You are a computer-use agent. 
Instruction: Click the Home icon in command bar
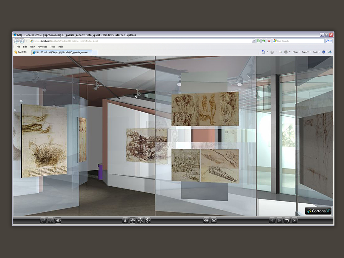(263, 52)
